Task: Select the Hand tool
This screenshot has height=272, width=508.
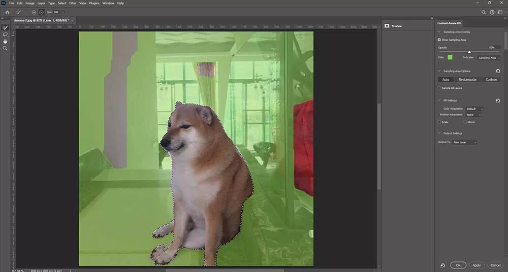Action: (5, 41)
